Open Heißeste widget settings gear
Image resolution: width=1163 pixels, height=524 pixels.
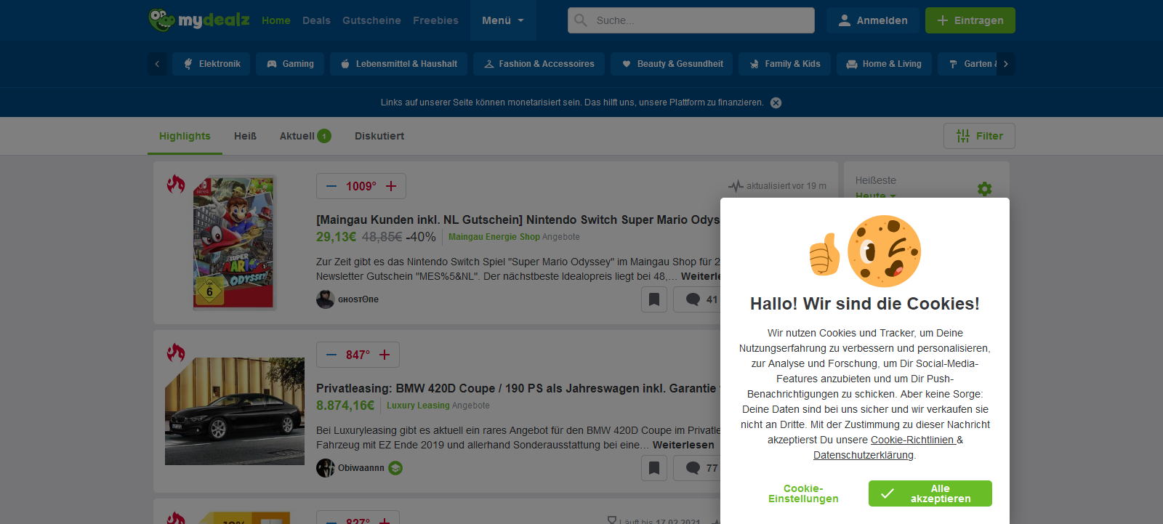985,189
